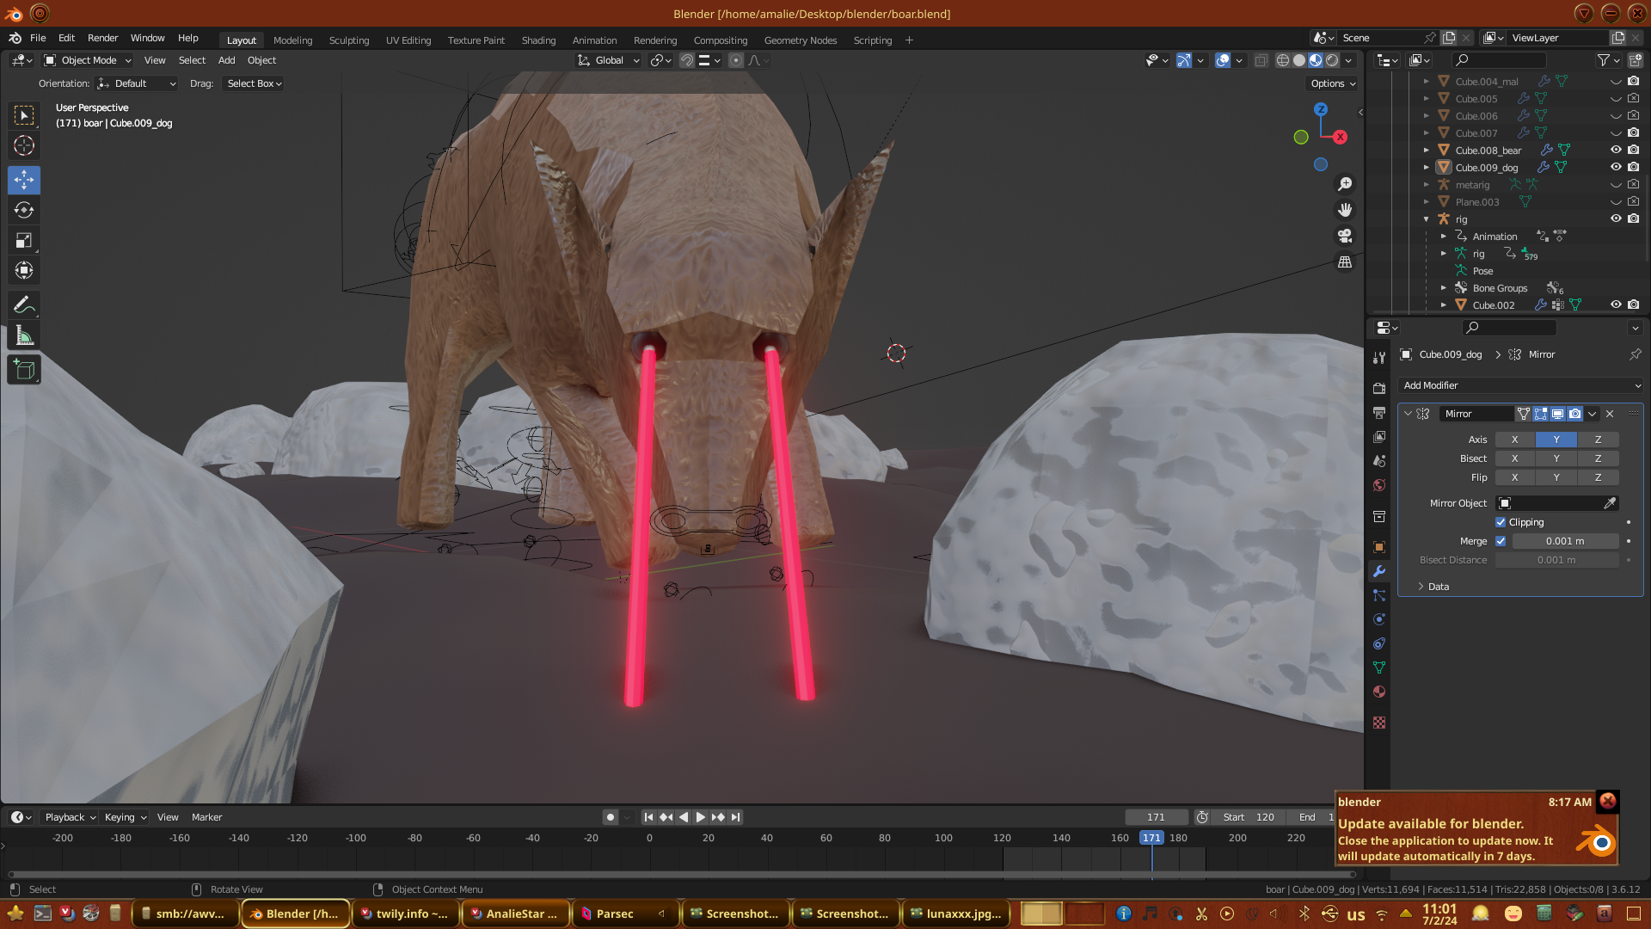This screenshot has width=1651, height=929.
Task: Open the Render menu
Action: click(x=102, y=38)
